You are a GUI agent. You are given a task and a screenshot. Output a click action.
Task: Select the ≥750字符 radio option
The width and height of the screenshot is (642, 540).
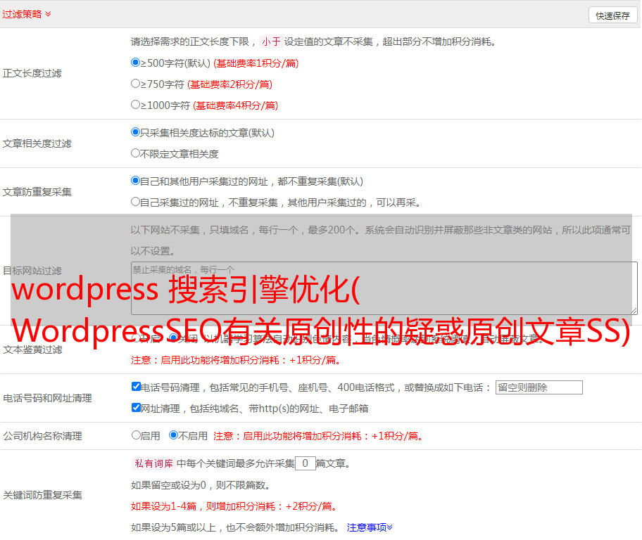tap(136, 84)
